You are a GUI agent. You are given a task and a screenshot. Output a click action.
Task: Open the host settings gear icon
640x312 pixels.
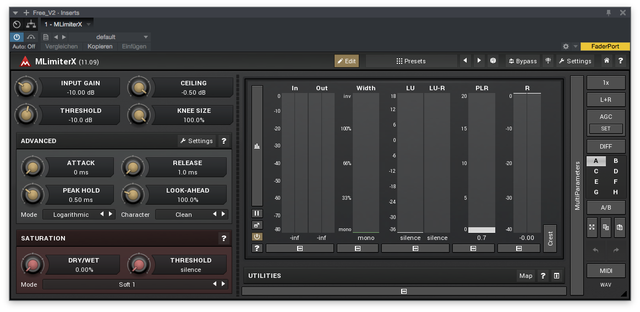pos(566,47)
